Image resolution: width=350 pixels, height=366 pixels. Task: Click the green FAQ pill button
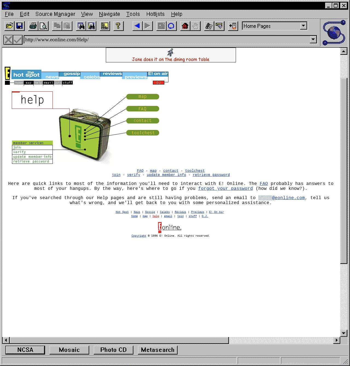(x=142, y=109)
